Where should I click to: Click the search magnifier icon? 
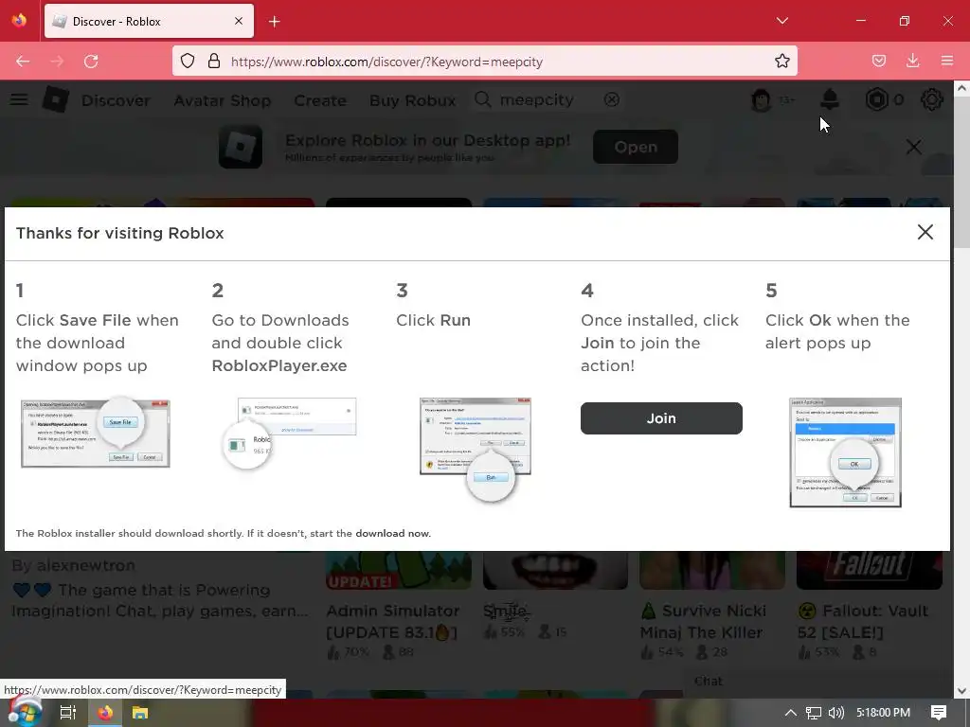(x=482, y=99)
